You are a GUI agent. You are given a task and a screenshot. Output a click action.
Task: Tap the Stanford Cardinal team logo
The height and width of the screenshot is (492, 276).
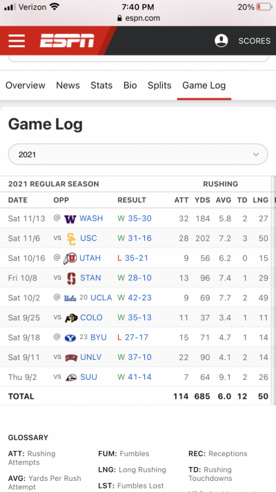71,278
